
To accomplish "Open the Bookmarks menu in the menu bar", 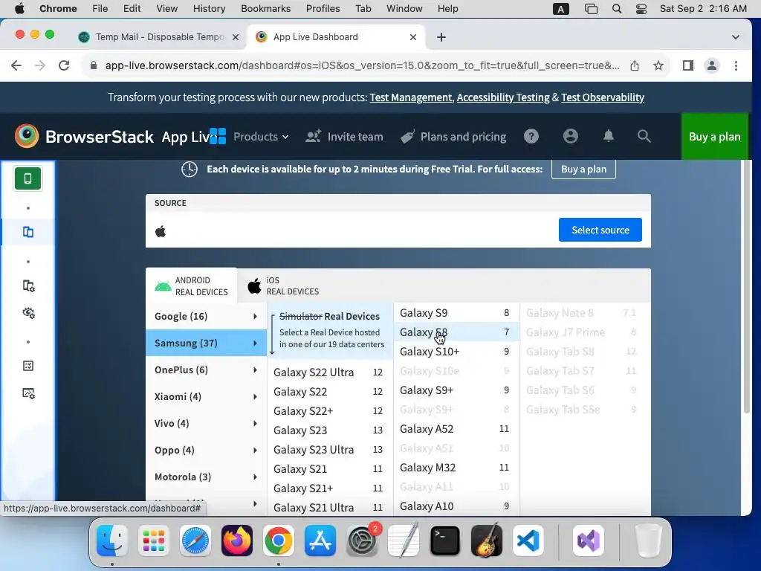I will [265, 9].
